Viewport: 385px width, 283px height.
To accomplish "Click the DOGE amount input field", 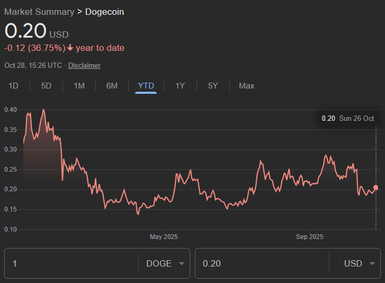I will tap(71, 263).
